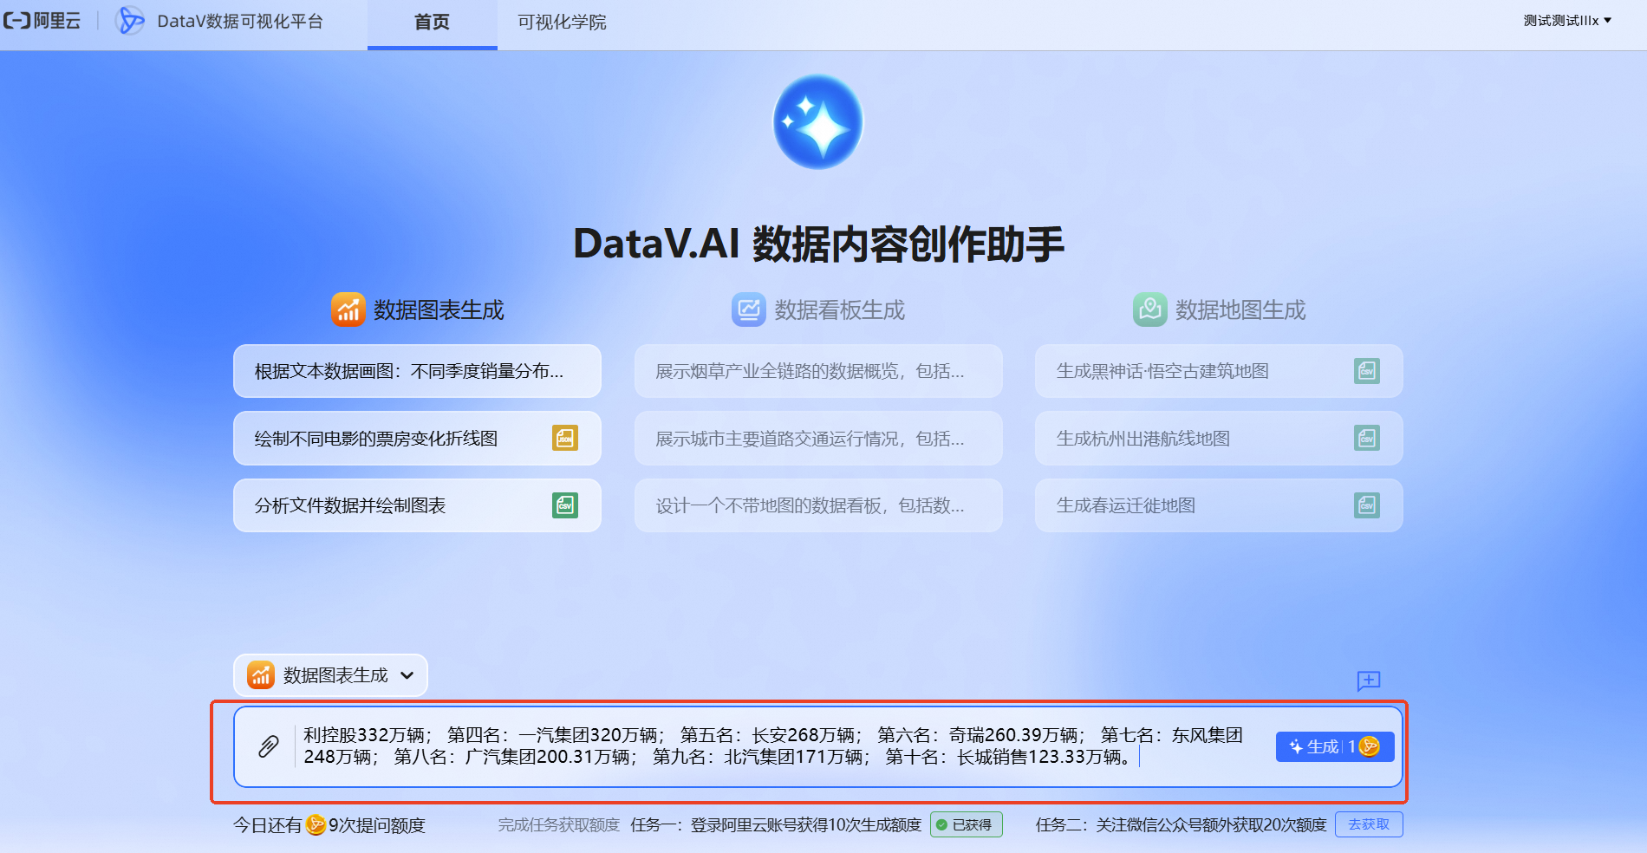The height and width of the screenshot is (853, 1647).
Task: Choose prompt 根据文本数据画图：不同季度销量分布
Action: pos(417,371)
